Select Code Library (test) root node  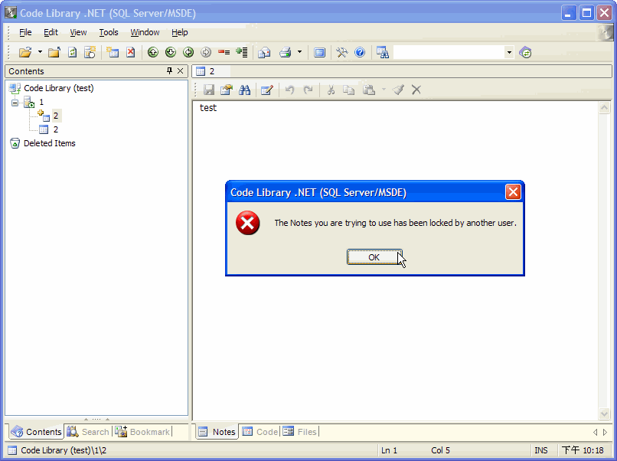pyautogui.click(x=59, y=88)
